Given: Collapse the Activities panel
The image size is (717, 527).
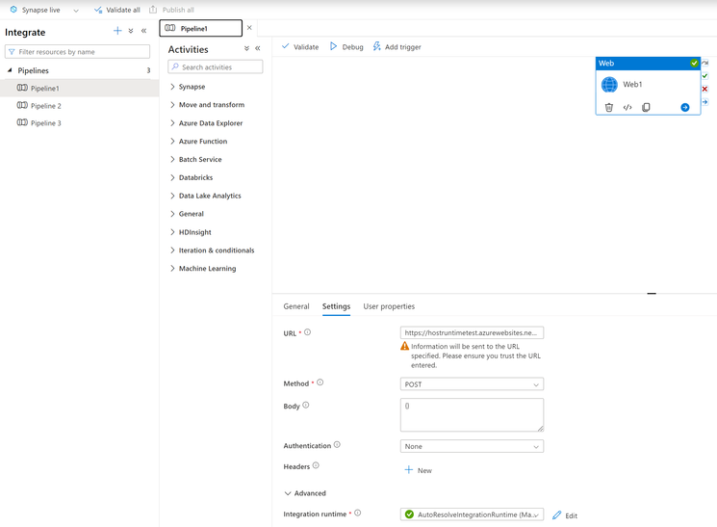Looking at the screenshot, I should coord(258,48).
